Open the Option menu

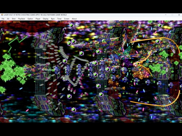(x=30, y=19)
